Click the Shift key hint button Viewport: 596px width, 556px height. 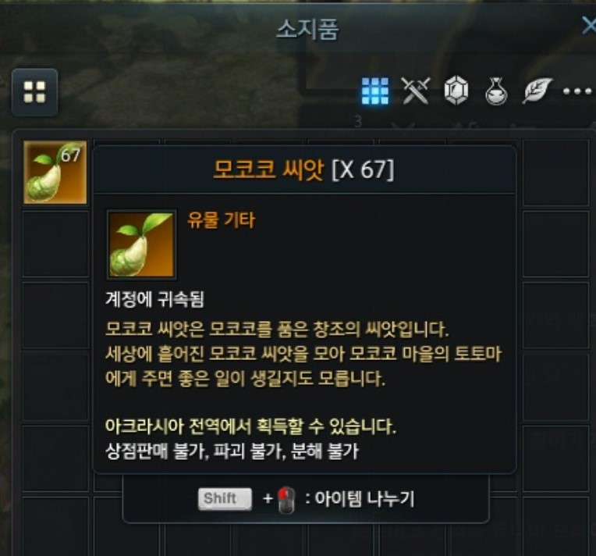point(225,498)
